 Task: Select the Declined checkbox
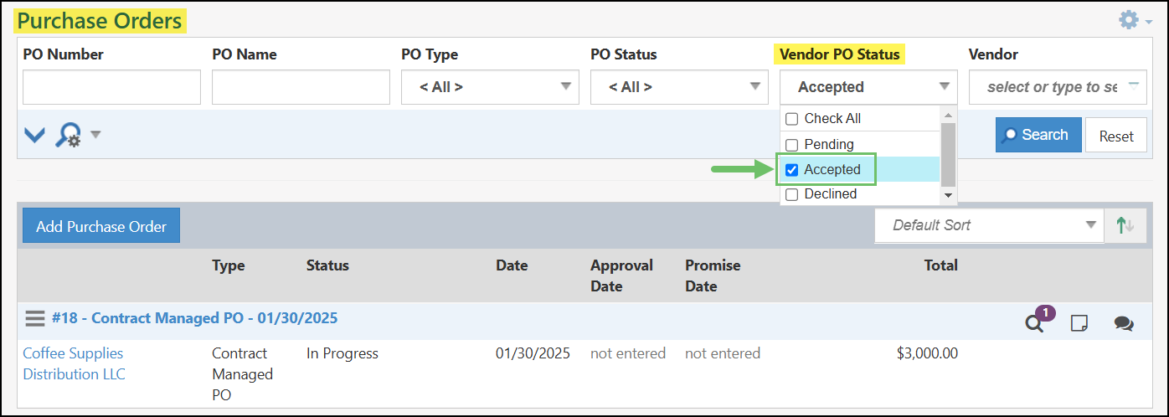pyautogui.click(x=792, y=194)
